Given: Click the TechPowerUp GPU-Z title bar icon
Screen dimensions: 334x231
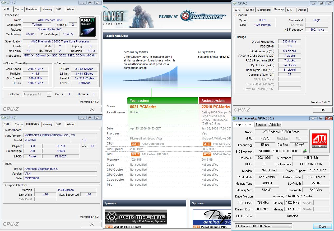Looking at the screenshot, I should 234,118.
